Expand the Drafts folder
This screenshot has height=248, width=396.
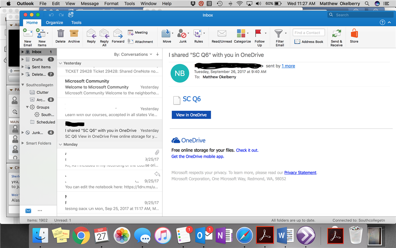pos(22,59)
